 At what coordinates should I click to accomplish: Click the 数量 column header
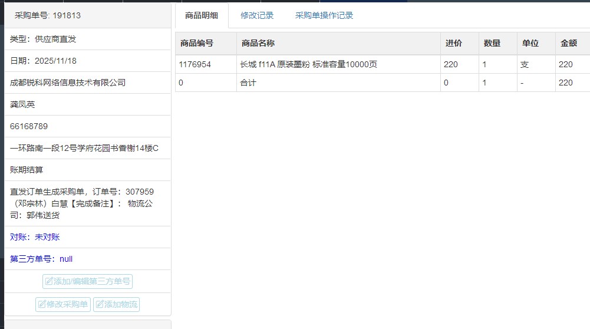point(492,43)
